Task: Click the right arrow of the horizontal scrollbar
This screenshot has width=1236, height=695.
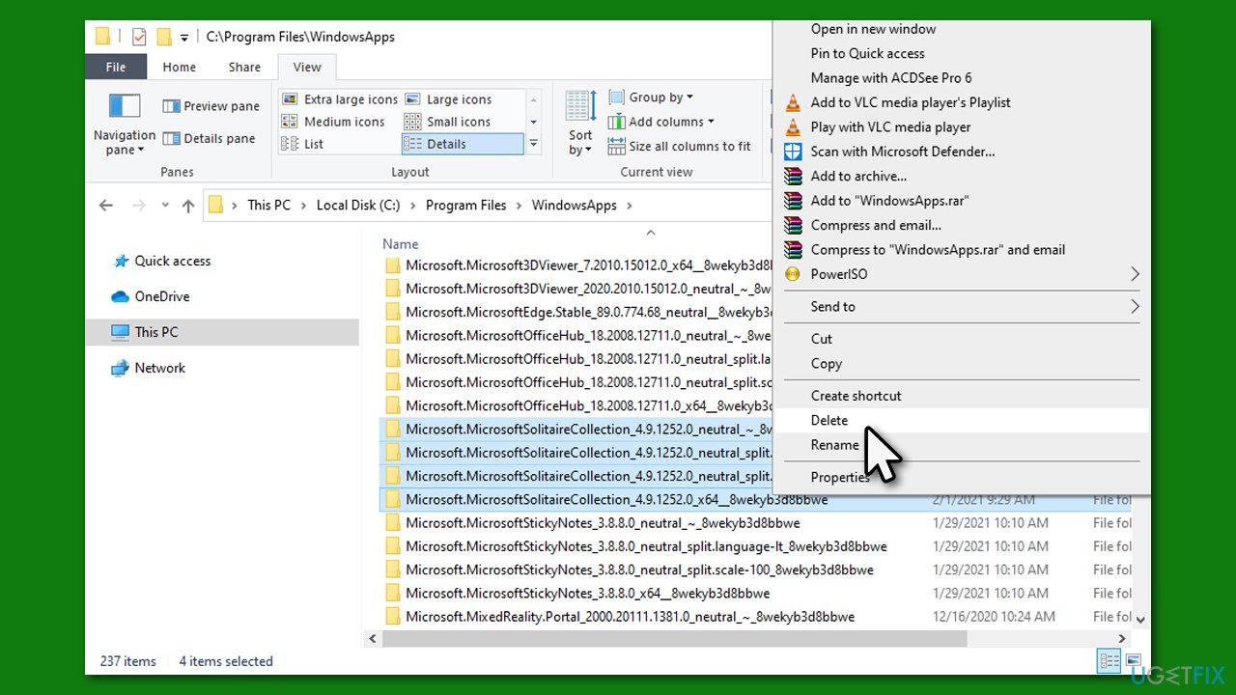Action: pyautogui.click(x=1122, y=639)
